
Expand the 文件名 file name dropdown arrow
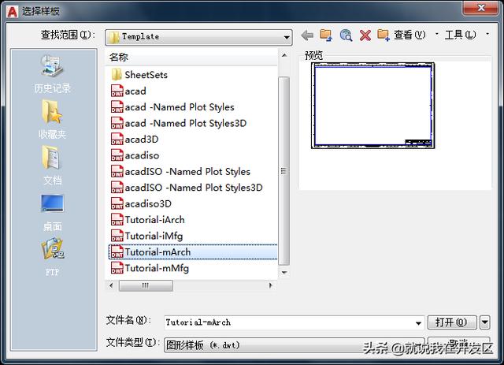point(418,323)
